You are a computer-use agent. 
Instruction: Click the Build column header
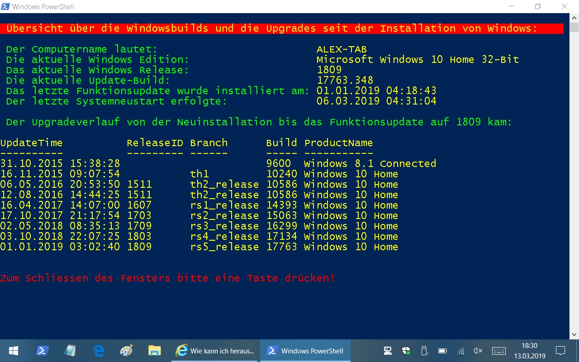pos(281,143)
